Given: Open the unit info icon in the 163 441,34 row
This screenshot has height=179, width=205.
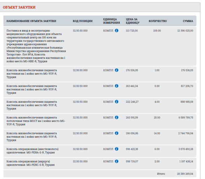Looking at the screenshot, I should pyautogui.click(x=117, y=86).
